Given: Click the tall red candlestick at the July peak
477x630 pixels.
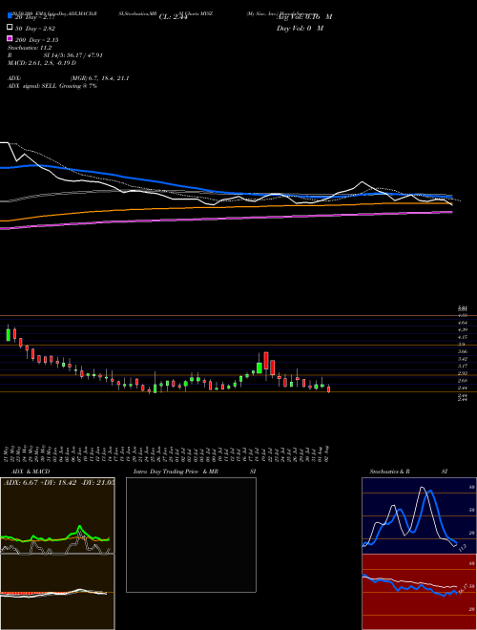Looking at the screenshot, I should (x=266, y=361).
